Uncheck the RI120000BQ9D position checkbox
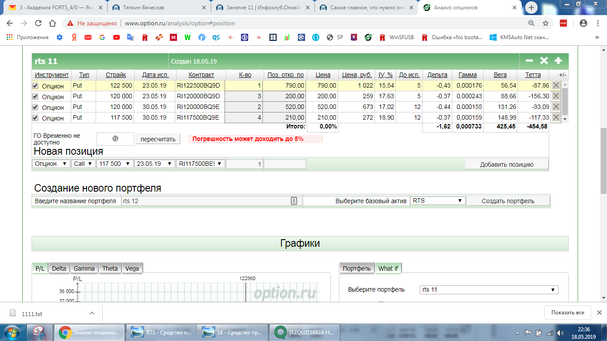The image size is (607, 341). click(36, 96)
